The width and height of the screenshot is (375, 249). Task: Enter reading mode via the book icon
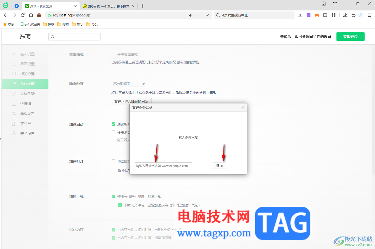coord(325,15)
